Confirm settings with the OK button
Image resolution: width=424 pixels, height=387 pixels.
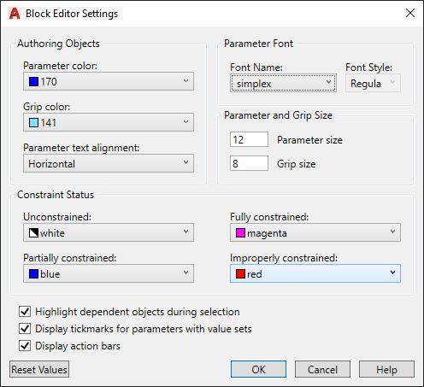pyautogui.click(x=258, y=369)
